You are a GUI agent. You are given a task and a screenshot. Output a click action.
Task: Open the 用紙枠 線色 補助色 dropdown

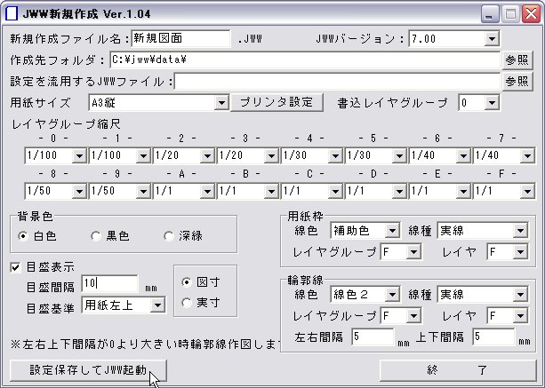[392, 231]
